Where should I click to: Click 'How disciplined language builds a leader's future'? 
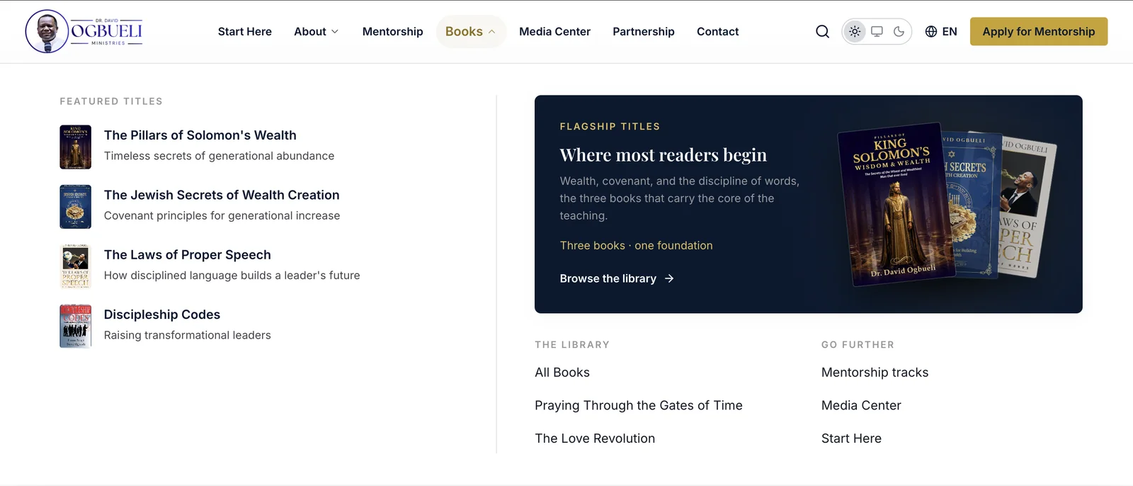pos(232,276)
